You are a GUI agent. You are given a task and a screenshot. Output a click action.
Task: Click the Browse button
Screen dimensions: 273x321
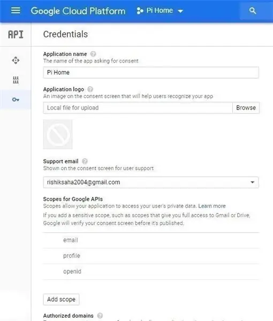pos(246,108)
